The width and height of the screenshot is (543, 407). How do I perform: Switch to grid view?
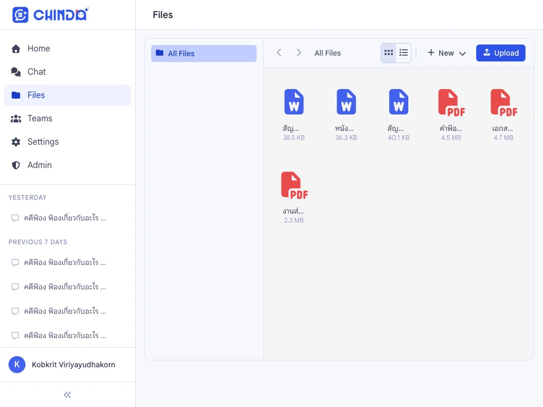click(x=389, y=52)
